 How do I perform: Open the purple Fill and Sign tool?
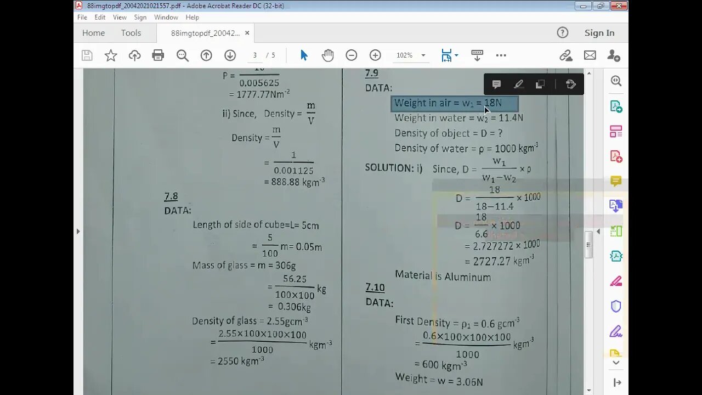pyautogui.click(x=616, y=331)
